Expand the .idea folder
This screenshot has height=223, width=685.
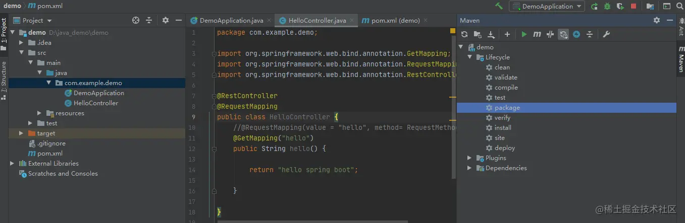point(21,42)
